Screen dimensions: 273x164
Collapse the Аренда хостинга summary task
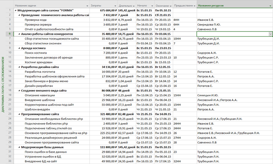point(19,48)
